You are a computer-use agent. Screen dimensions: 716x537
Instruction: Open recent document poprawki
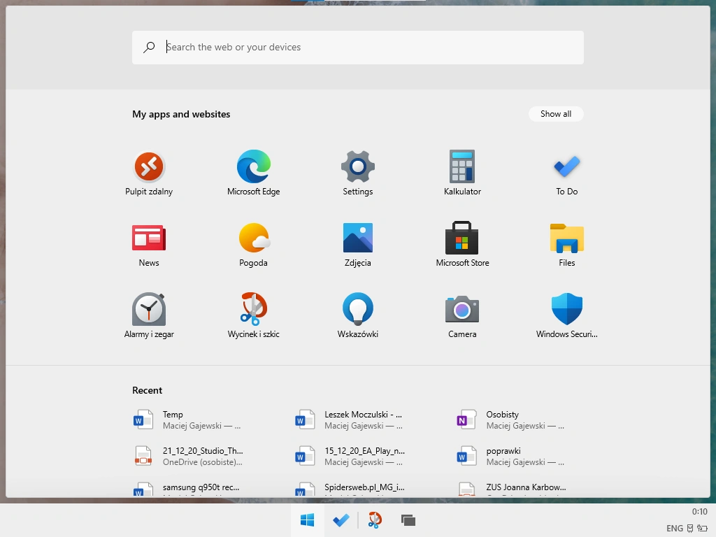click(x=511, y=456)
